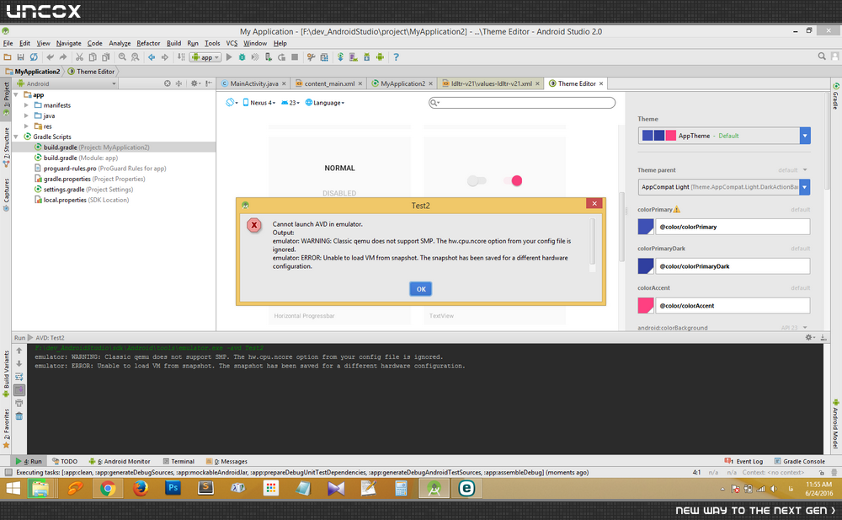
Task: Click the Paste toolbar icon
Action: tap(106, 57)
